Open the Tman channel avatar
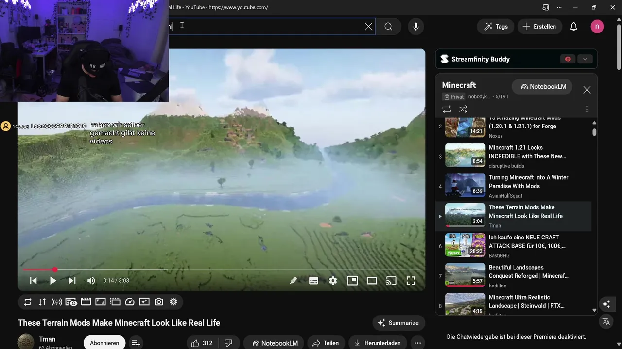This screenshot has height=349, width=622. [26, 342]
